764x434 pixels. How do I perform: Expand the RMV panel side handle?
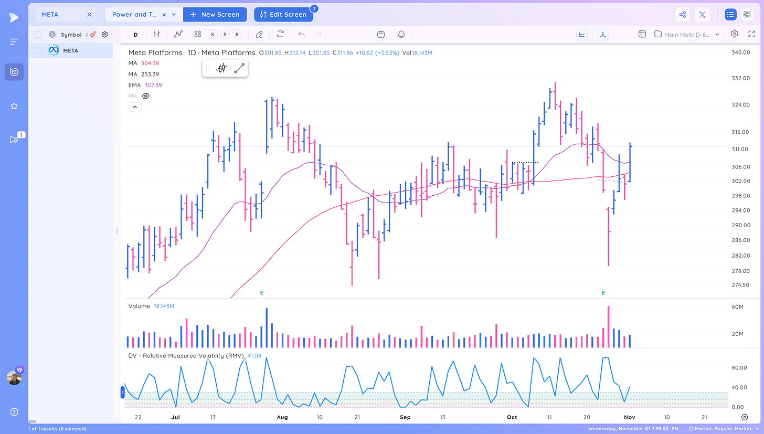click(x=122, y=391)
